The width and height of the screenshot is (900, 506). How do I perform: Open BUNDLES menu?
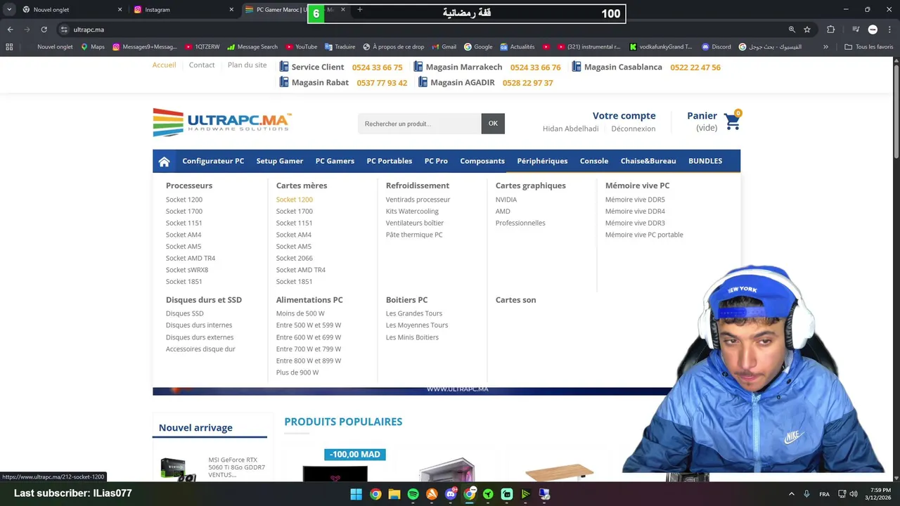705,161
